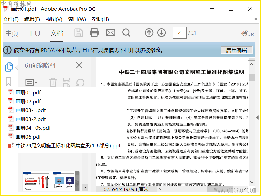Open the 窗口(W) menu
This screenshot has width=261, height=196.
pyautogui.click(x=77, y=19)
